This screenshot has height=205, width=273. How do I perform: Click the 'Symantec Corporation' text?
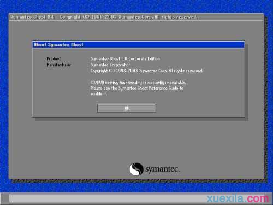(x=110, y=65)
